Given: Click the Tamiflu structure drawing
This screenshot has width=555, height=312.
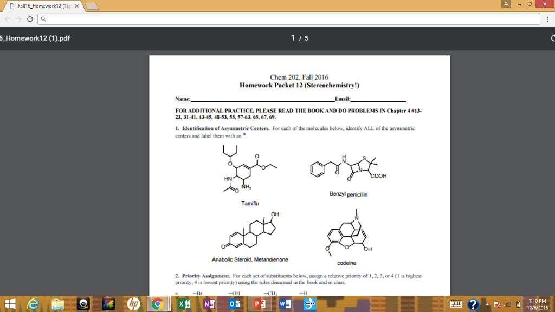Looking at the screenshot, I should point(249,169).
